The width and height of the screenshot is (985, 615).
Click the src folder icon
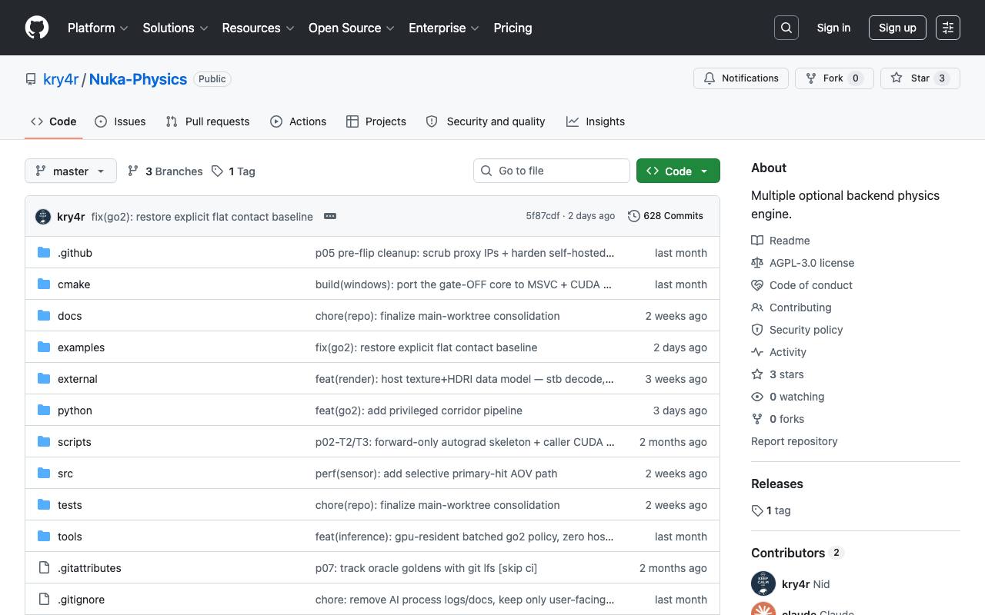44,473
